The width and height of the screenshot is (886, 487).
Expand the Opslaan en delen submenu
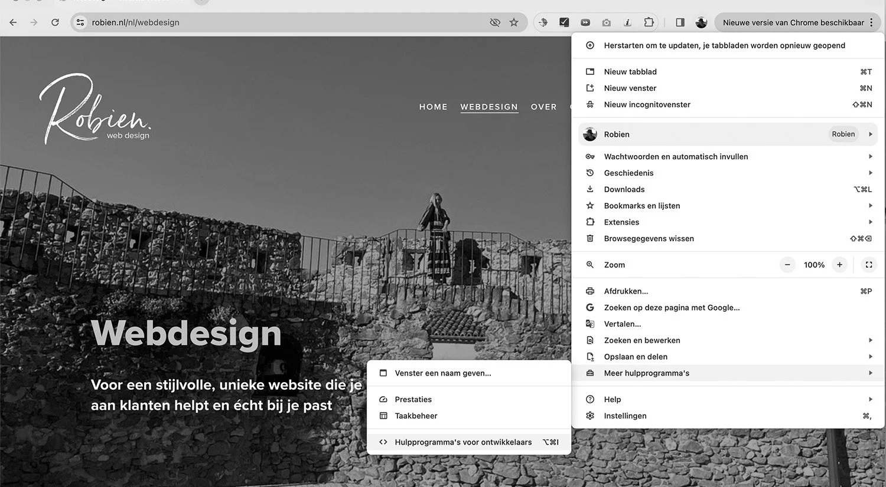(x=869, y=356)
